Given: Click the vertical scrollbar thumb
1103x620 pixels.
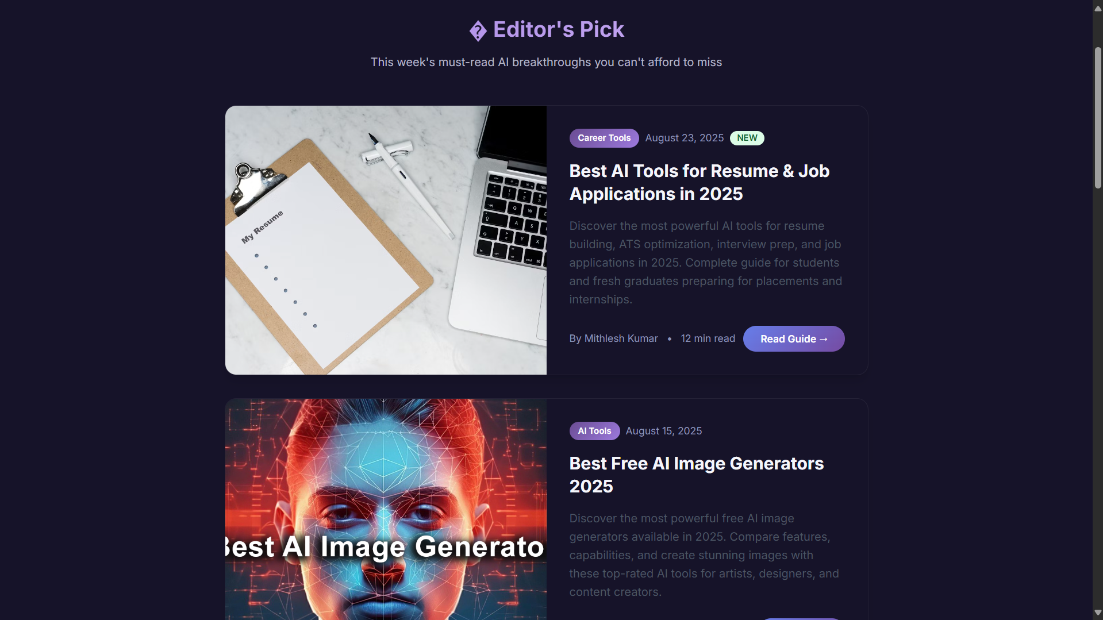Looking at the screenshot, I should tap(1098, 118).
